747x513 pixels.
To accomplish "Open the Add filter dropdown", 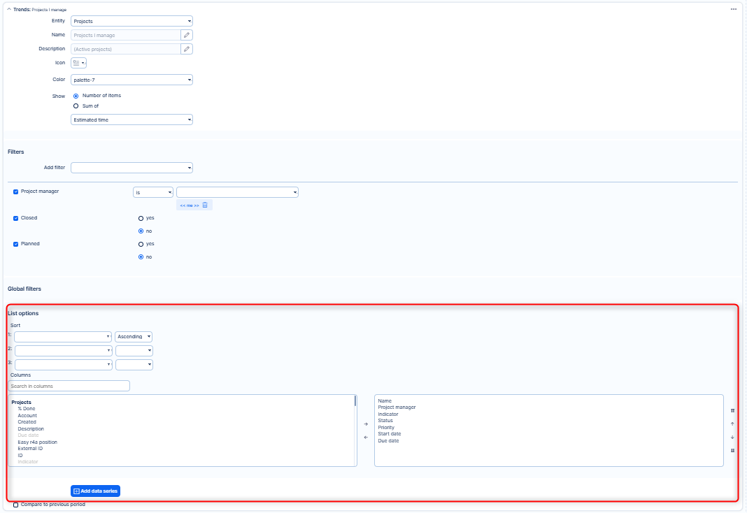I will coord(131,168).
